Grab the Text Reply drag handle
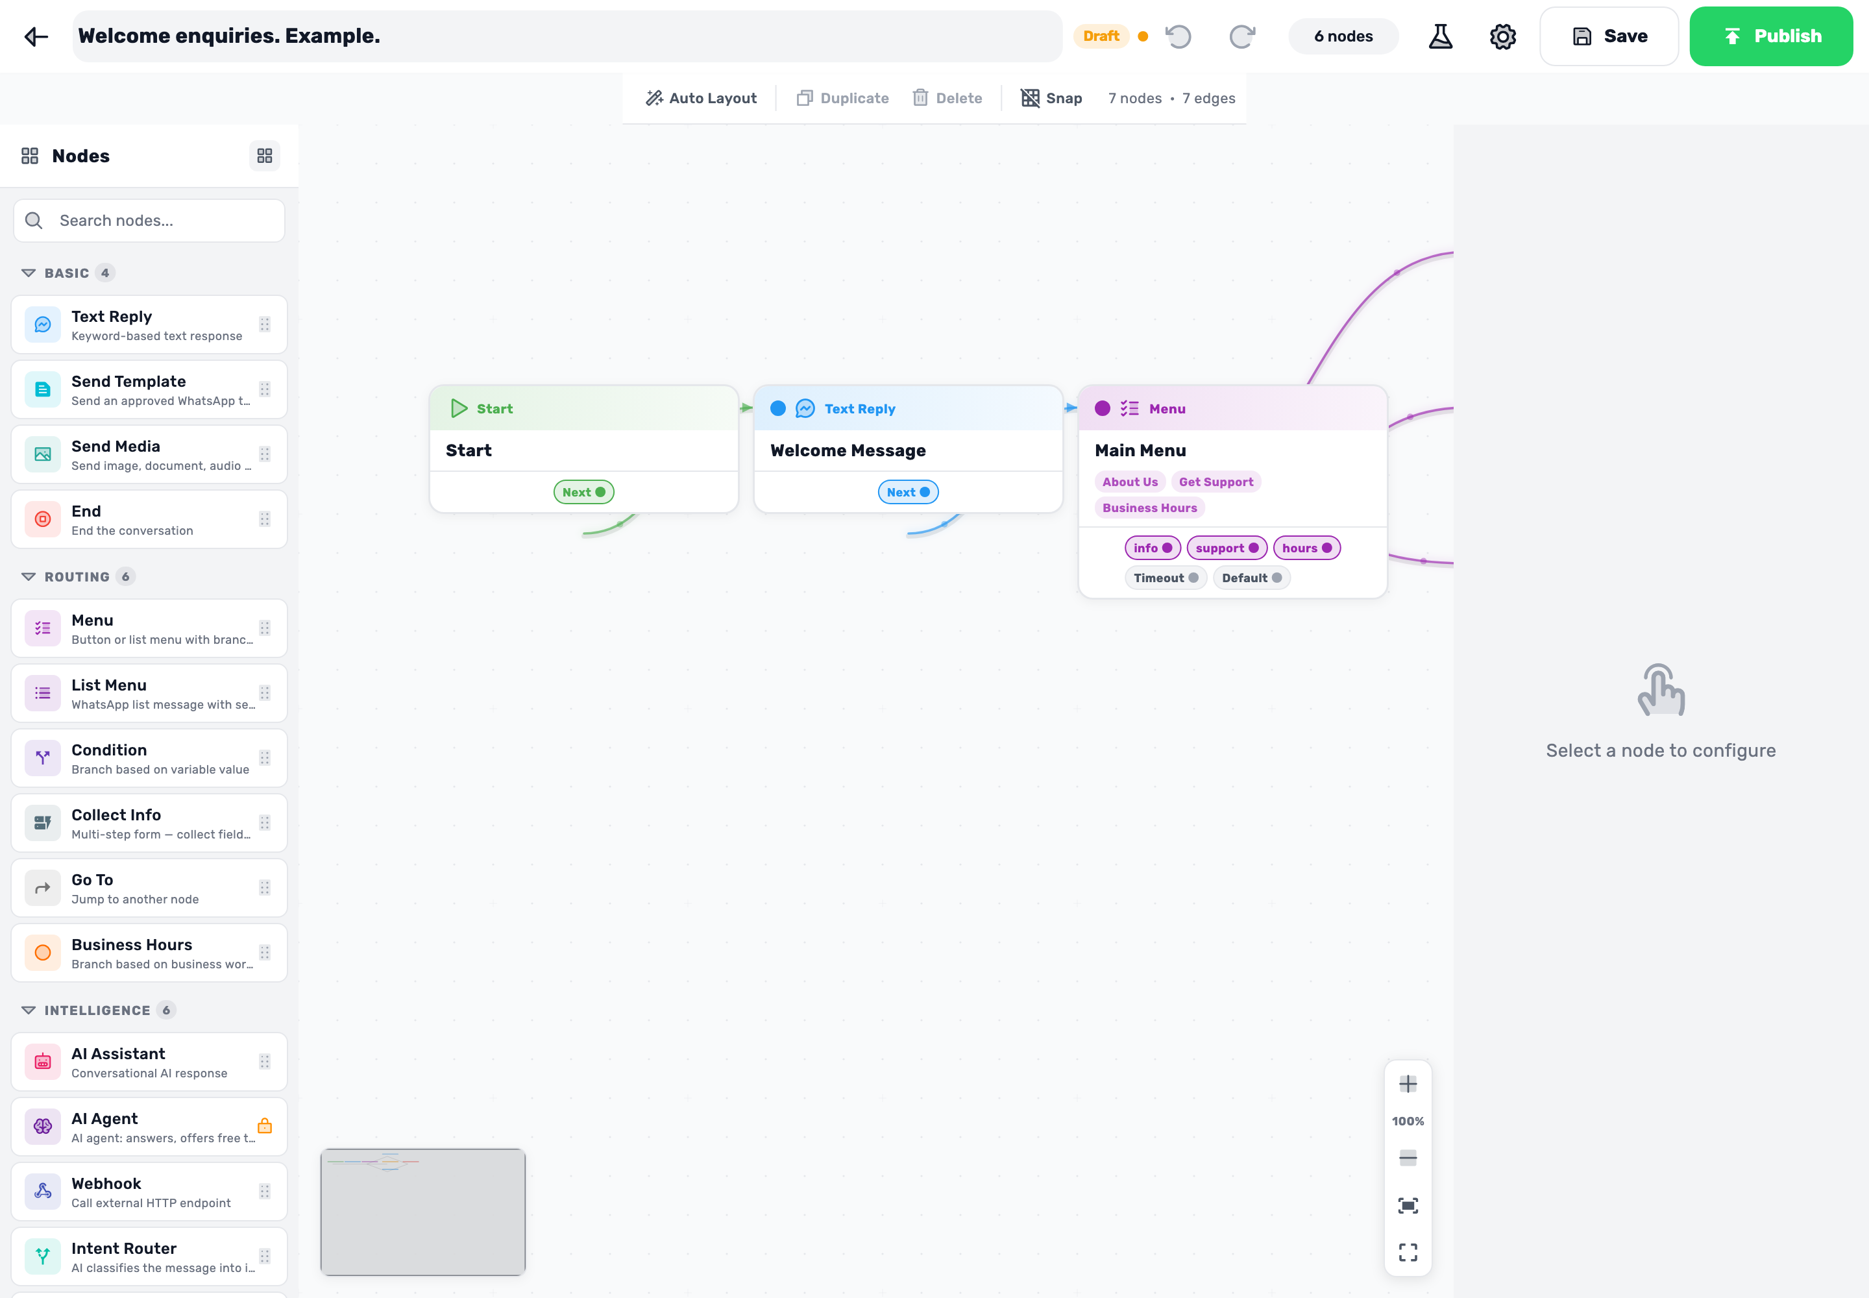This screenshot has width=1869, height=1298. 264,324
